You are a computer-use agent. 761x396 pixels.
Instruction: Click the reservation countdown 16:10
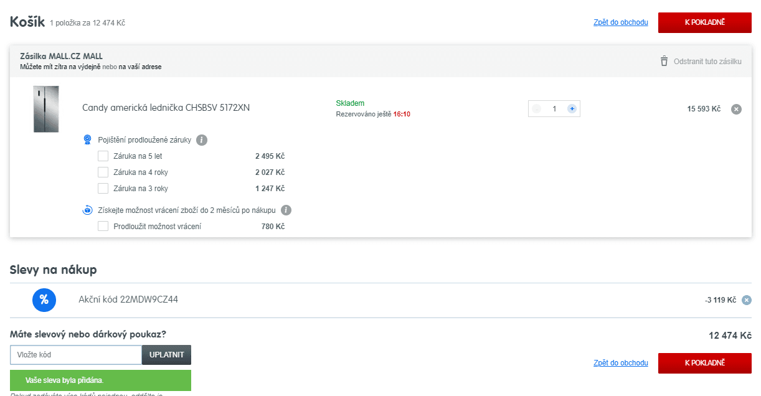402,115
